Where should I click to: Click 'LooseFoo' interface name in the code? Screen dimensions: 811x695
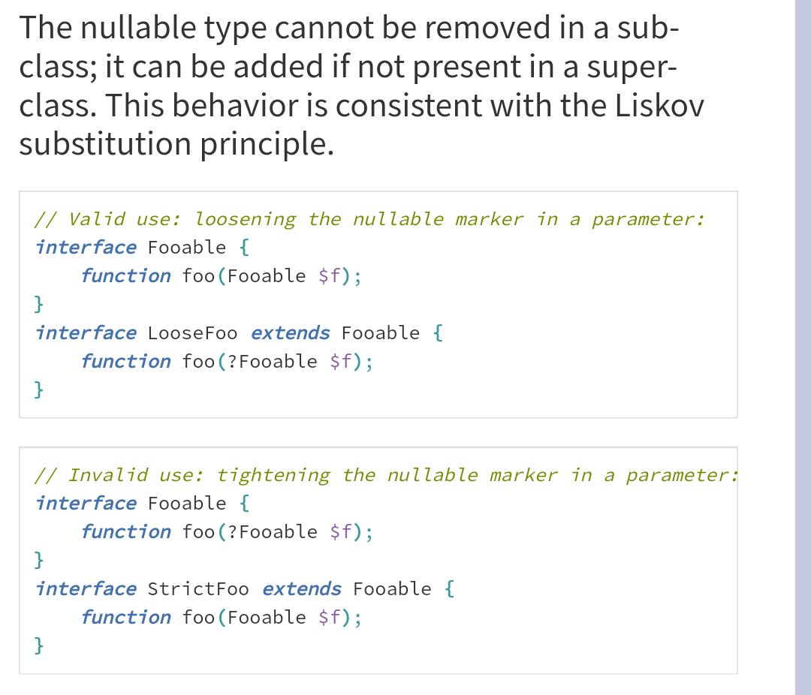pyautogui.click(x=192, y=333)
